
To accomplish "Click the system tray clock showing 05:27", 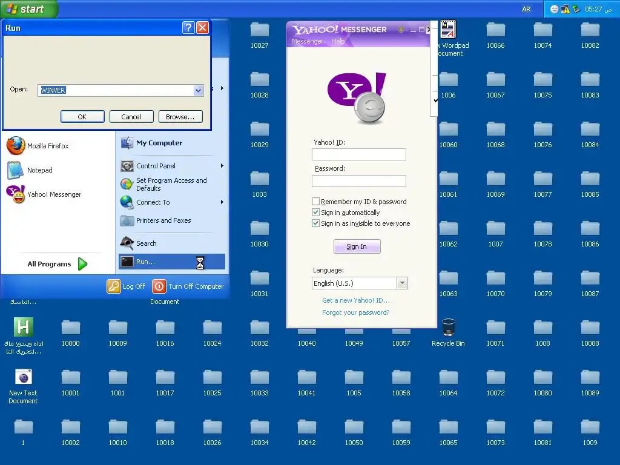I will [x=598, y=9].
